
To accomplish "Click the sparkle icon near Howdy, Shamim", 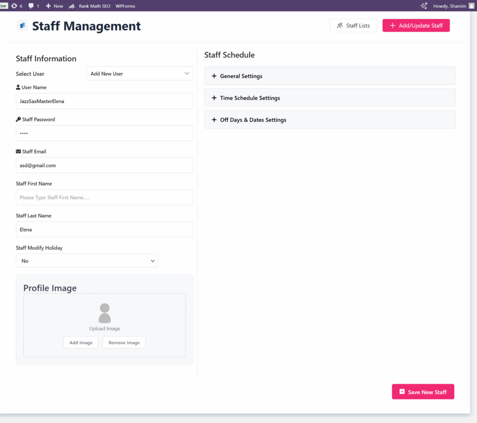I will coord(424,6).
